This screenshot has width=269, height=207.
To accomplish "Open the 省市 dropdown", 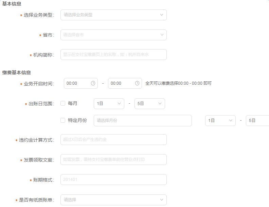I will 113,35.
